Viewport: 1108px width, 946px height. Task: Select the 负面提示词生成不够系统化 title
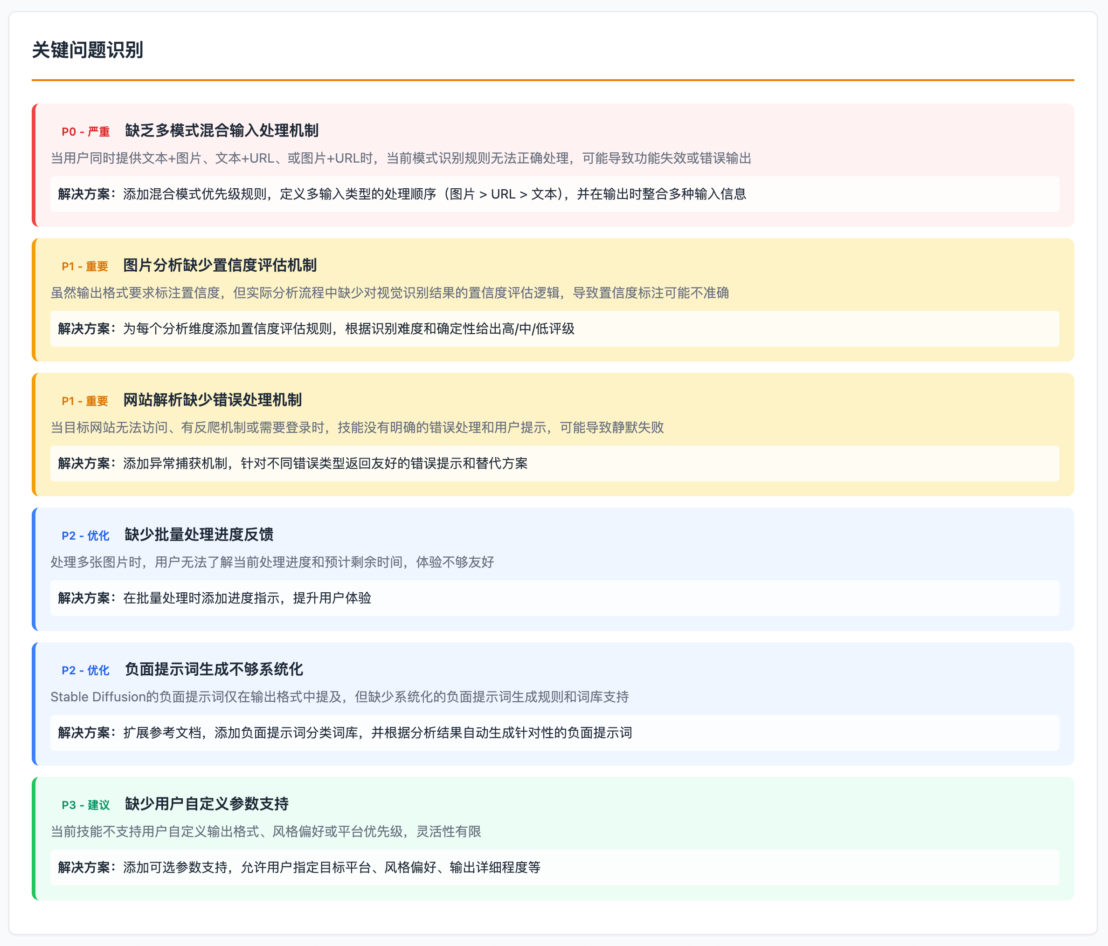214,670
